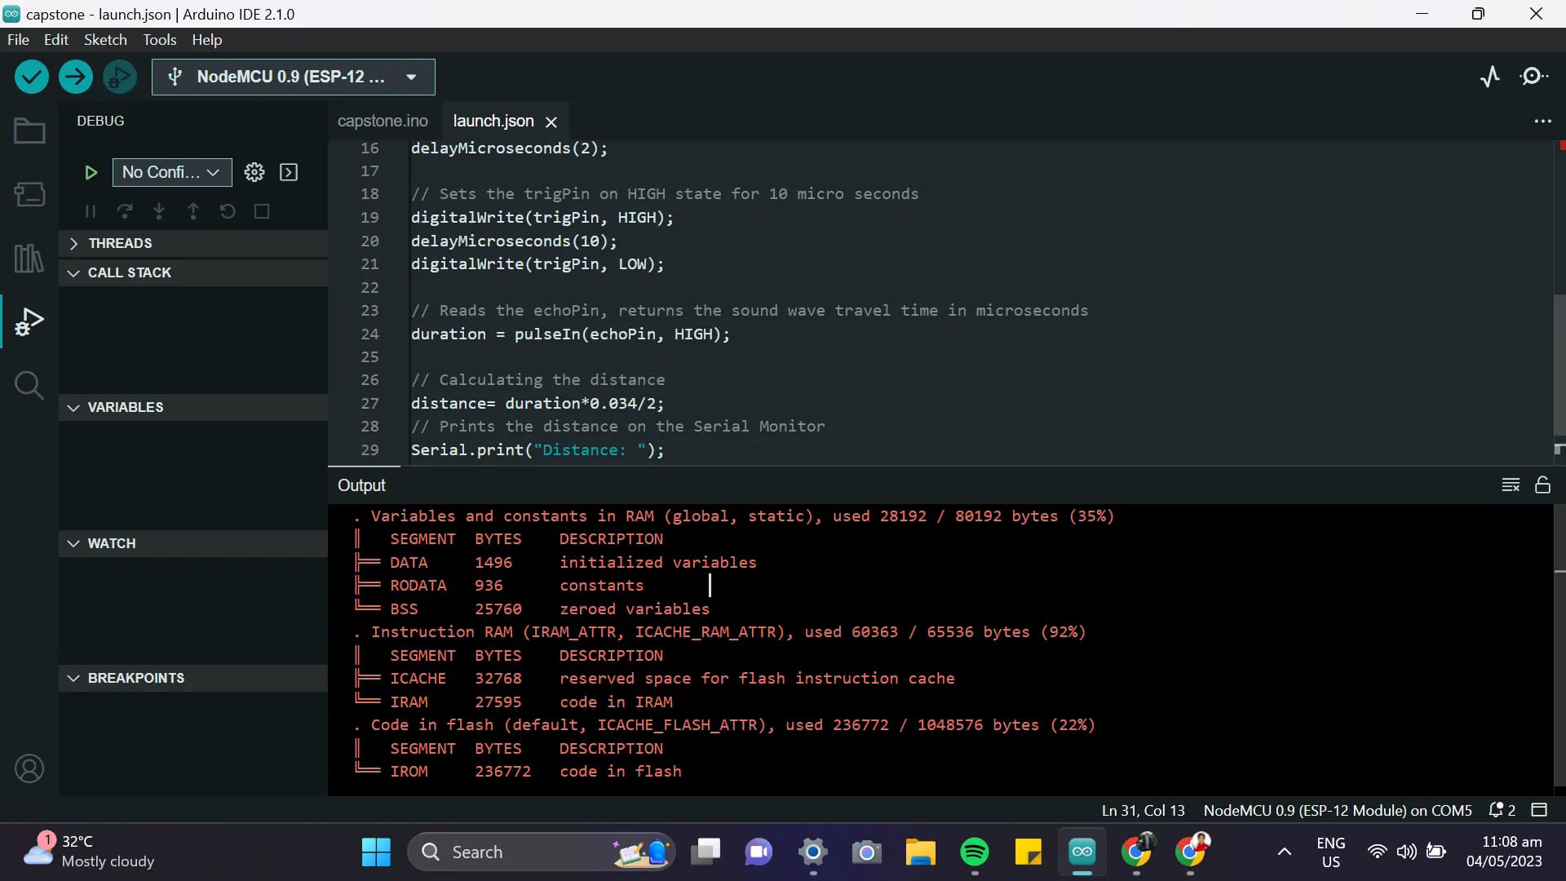This screenshot has height=881, width=1566.
Task: Open the Boards Manager sidebar icon
Action: [x=29, y=194]
